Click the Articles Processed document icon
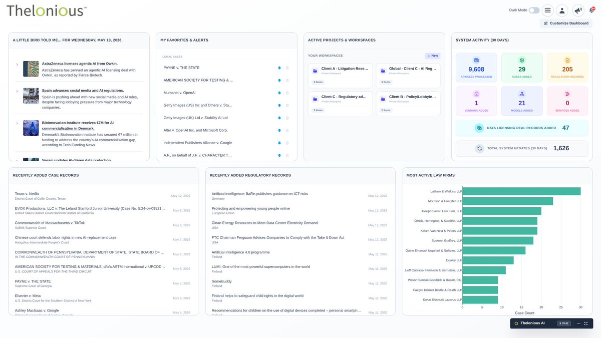 476,60
